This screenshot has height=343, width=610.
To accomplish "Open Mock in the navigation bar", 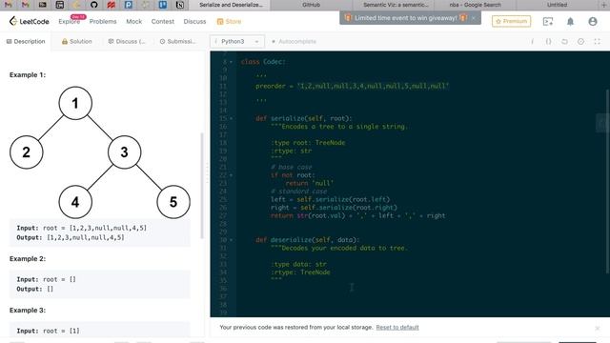I will (133, 21).
